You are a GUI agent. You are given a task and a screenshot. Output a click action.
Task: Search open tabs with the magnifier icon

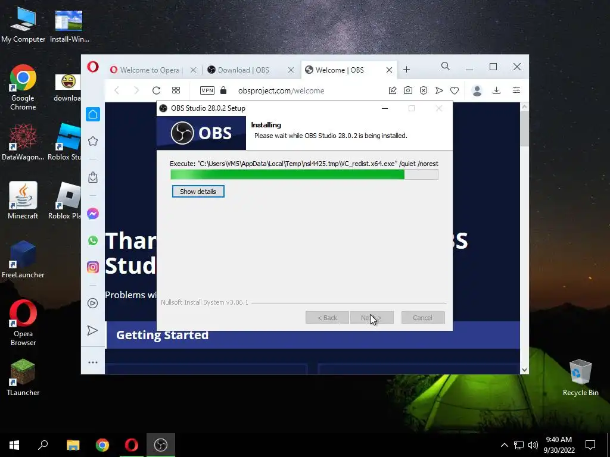[446, 67]
